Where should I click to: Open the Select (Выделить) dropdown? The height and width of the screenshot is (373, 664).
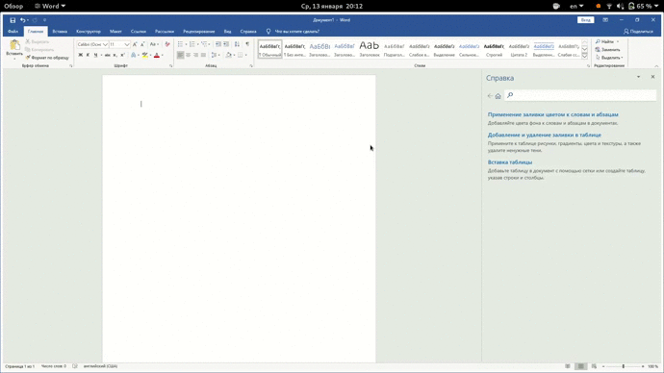click(x=609, y=58)
